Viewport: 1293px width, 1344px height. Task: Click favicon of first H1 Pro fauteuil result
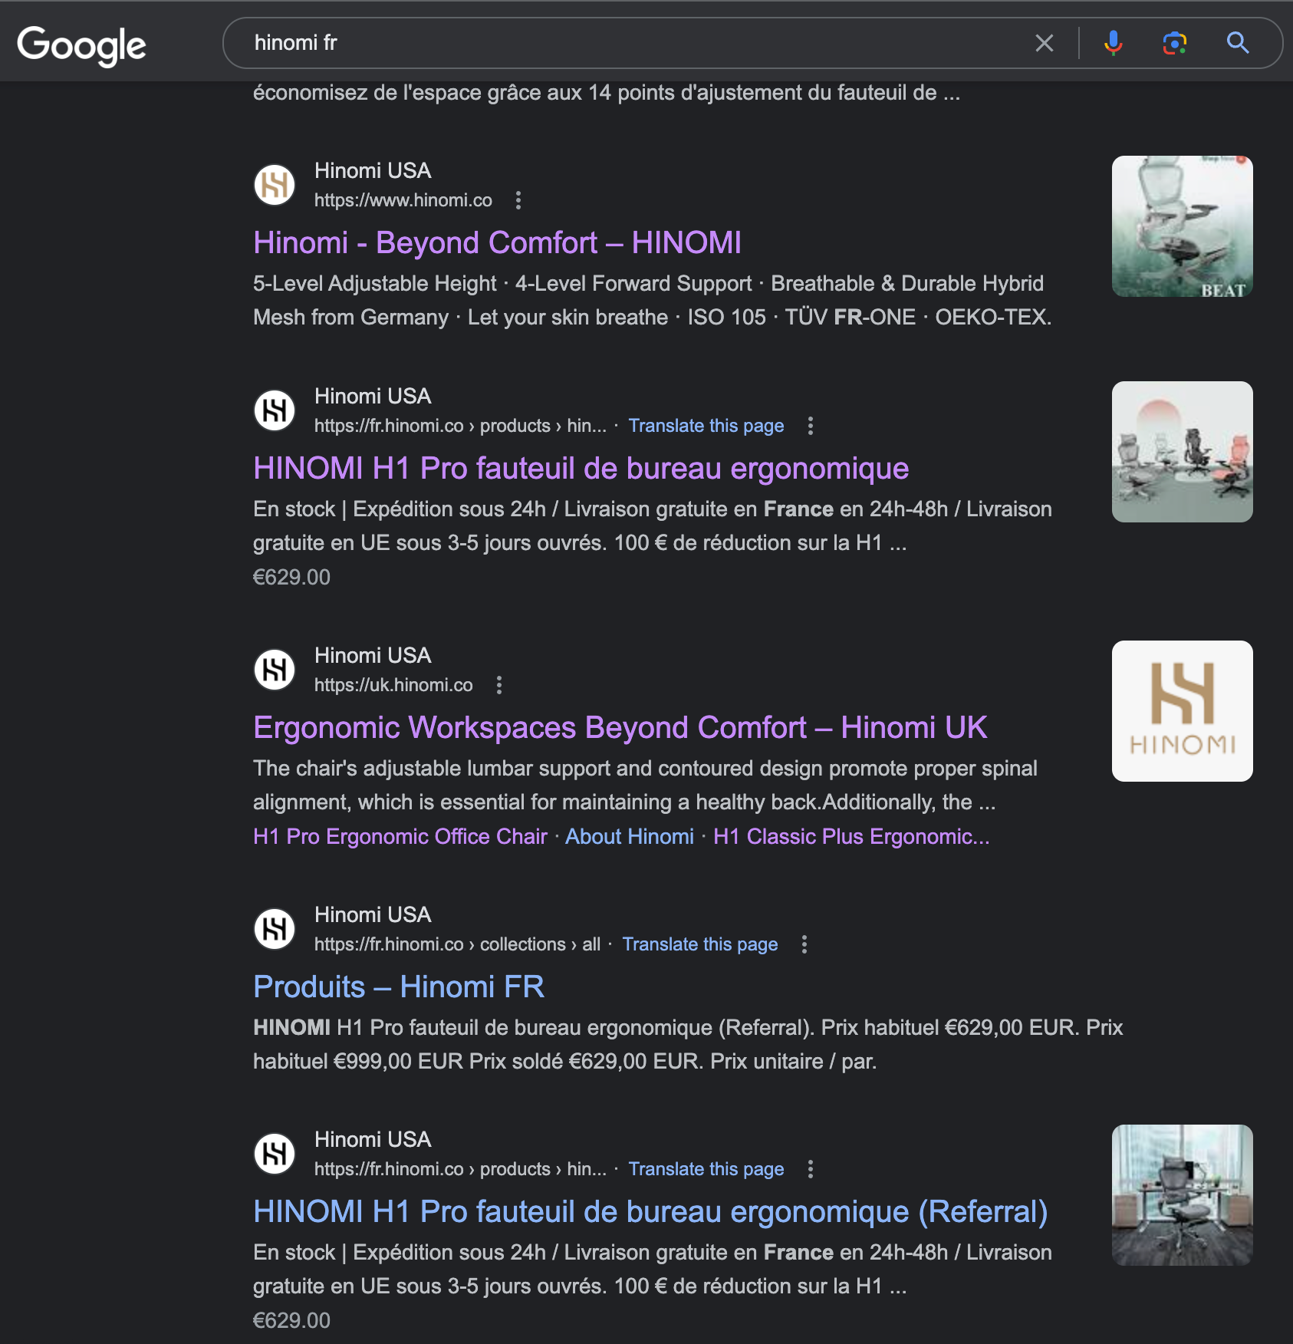pos(275,410)
